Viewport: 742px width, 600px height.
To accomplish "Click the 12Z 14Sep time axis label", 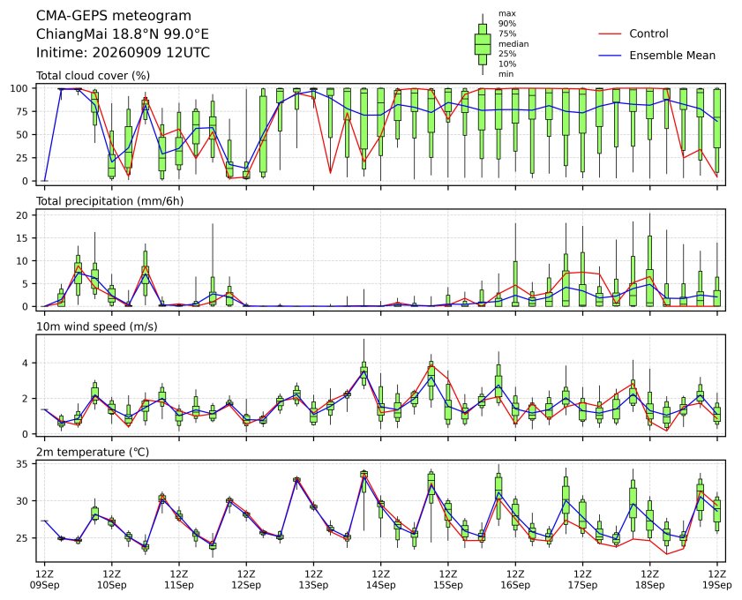I will pos(380,579).
